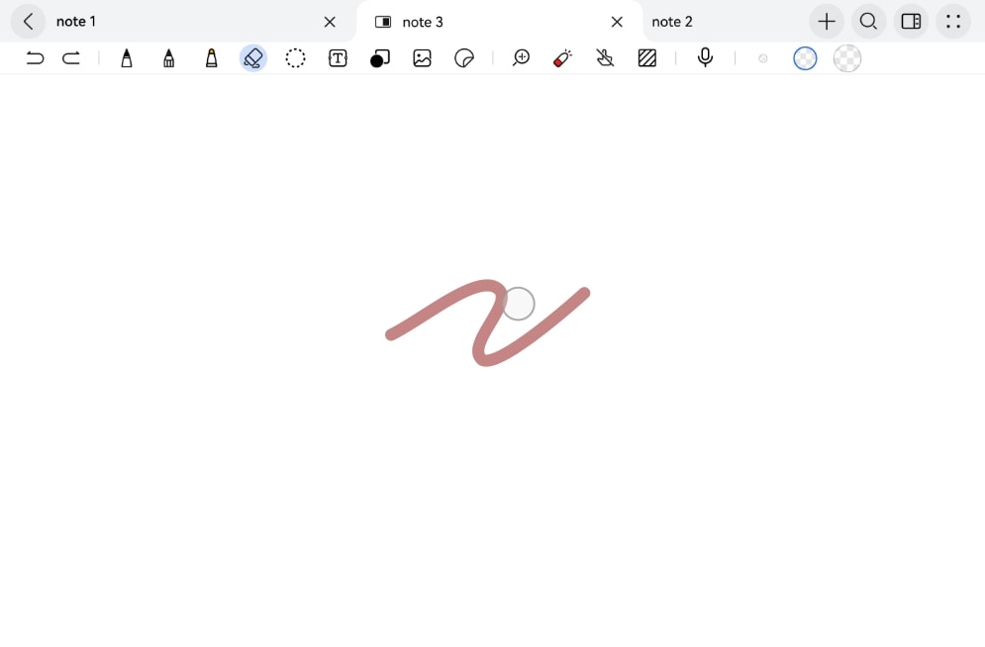985x647 pixels.
Task: Select the shape tool
Action: coord(379,58)
